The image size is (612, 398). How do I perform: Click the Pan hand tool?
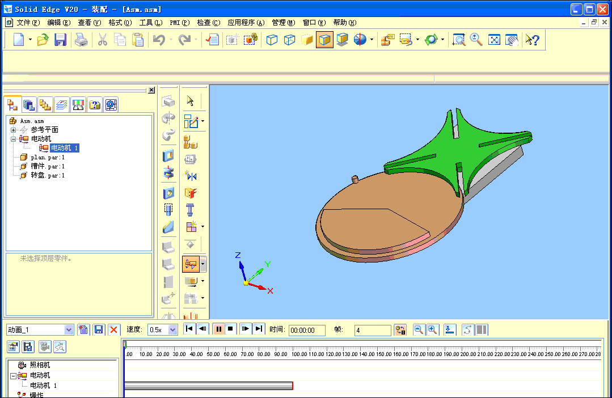click(x=512, y=40)
